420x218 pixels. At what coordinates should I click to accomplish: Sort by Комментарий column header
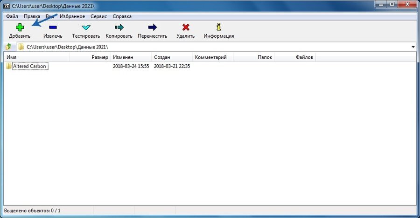[213, 57]
